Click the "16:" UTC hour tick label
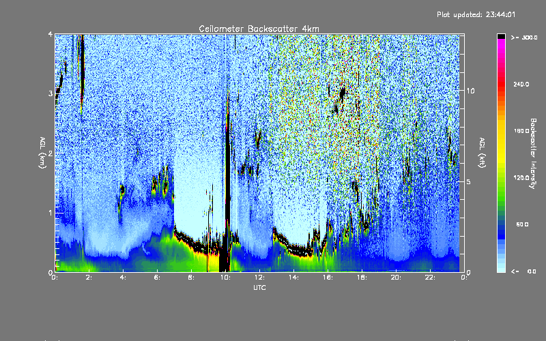Screen dimensions: 546x341 [328, 278]
